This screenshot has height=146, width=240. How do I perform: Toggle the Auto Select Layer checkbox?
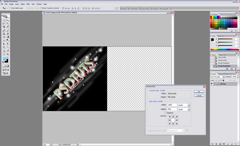(x=10, y=8)
